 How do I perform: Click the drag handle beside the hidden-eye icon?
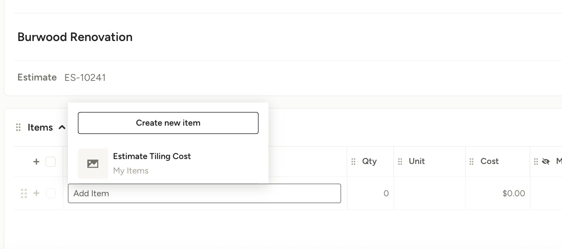click(536, 162)
